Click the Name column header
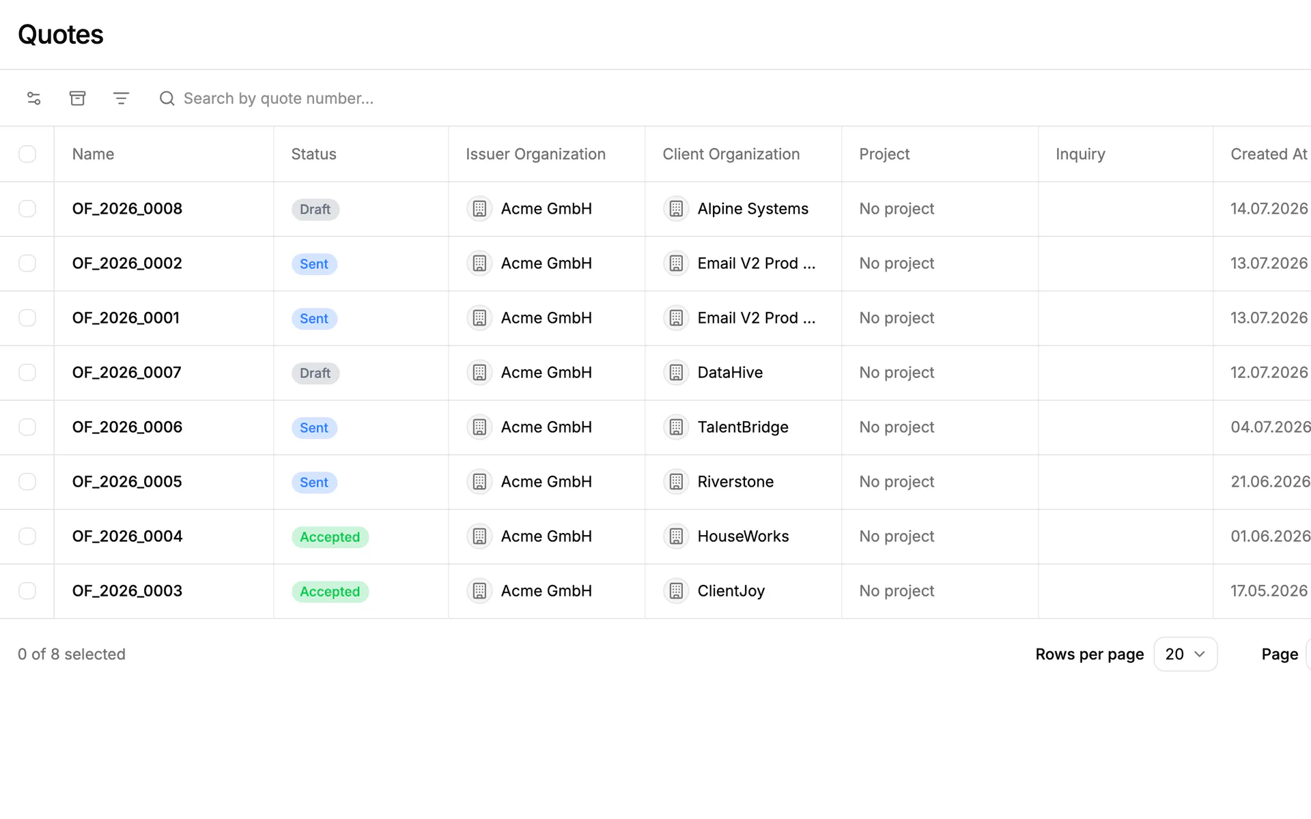The height and width of the screenshot is (819, 1311). click(x=93, y=154)
